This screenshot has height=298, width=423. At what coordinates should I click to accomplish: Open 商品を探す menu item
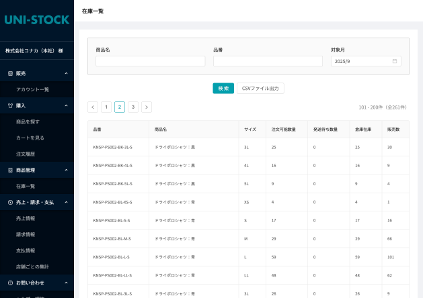[x=28, y=121]
